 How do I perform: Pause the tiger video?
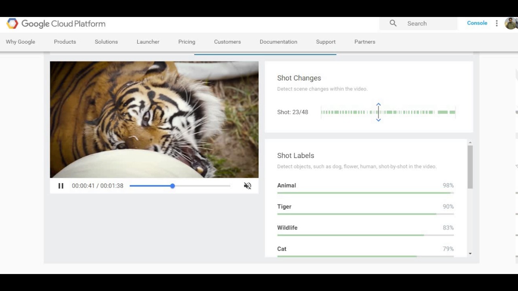pos(61,186)
